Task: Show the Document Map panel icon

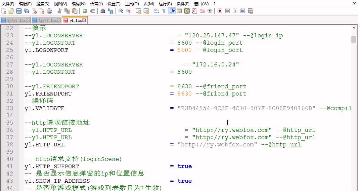Action: (187, 11)
